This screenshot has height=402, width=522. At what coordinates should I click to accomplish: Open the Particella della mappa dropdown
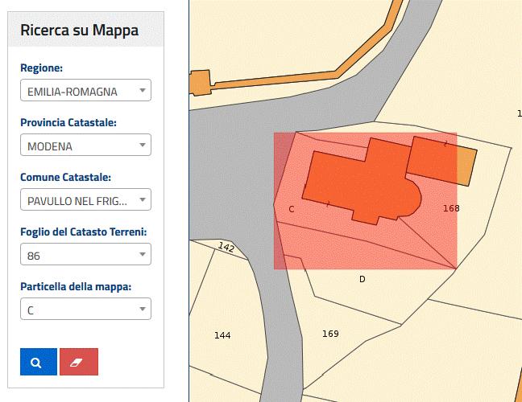click(x=85, y=310)
